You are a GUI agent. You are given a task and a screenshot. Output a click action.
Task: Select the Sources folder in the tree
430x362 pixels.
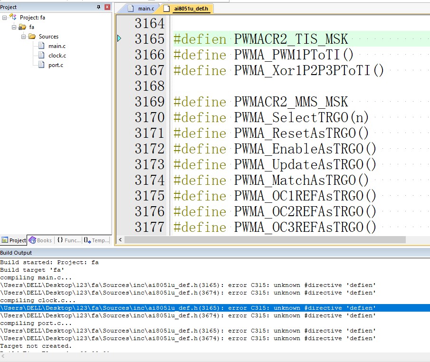click(x=48, y=37)
